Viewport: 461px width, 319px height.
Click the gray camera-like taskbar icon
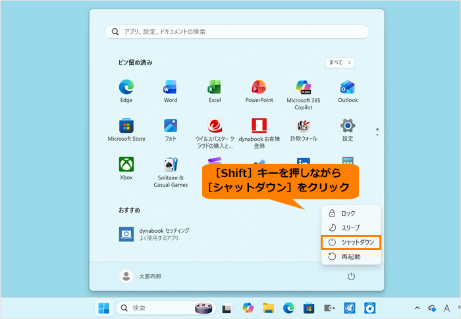[x=329, y=308]
